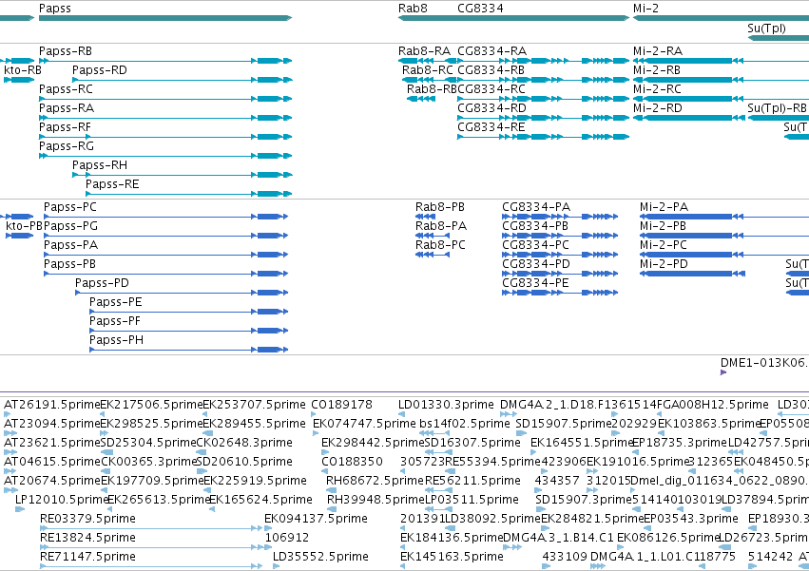Select the Su(Tpl)-RB transcript label
The image size is (809, 571).
(777, 108)
